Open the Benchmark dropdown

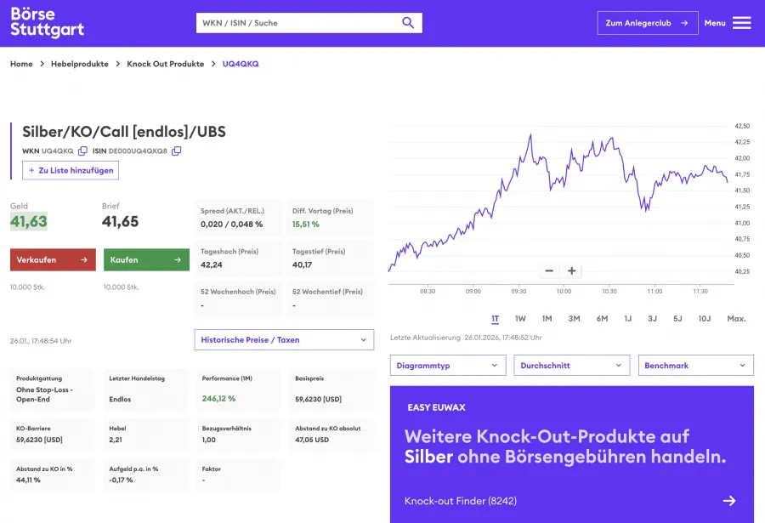pos(695,365)
